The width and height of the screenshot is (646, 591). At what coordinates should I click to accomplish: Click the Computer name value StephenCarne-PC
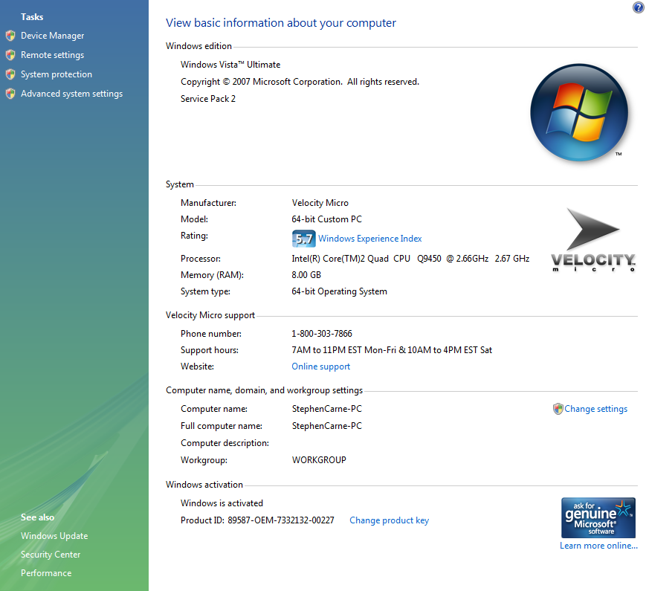(x=326, y=409)
